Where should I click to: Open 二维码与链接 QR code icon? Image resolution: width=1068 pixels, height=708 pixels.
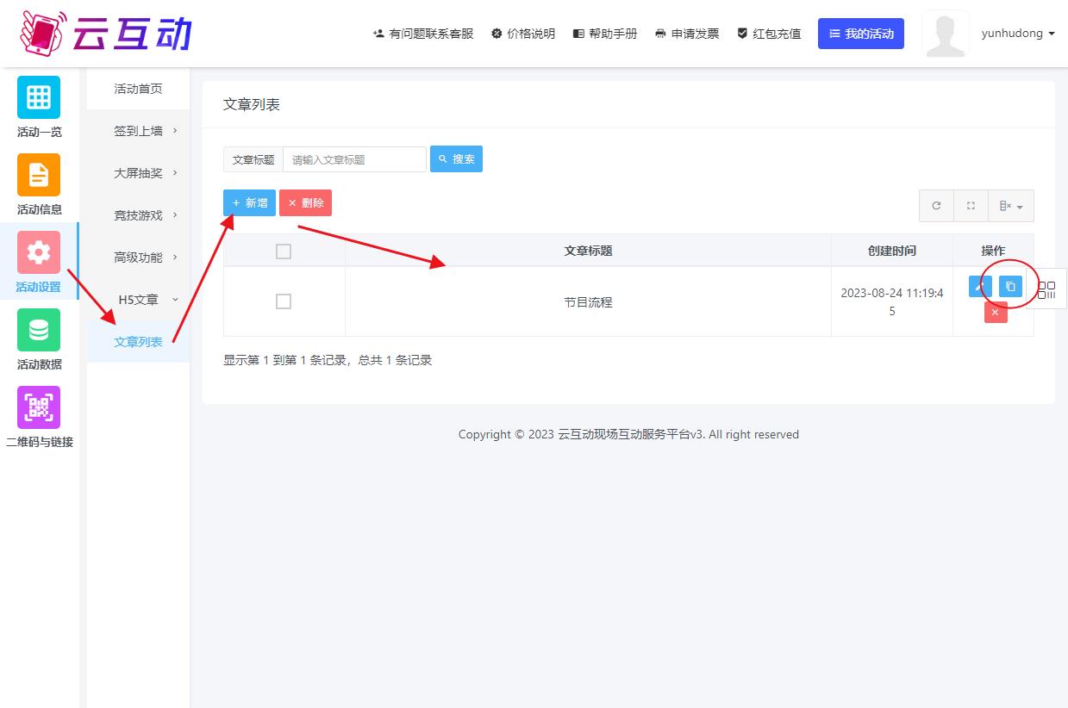(39, 407)
